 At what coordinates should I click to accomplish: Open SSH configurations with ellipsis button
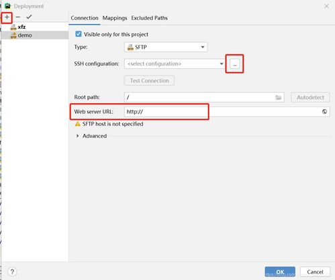click(235, 64)
